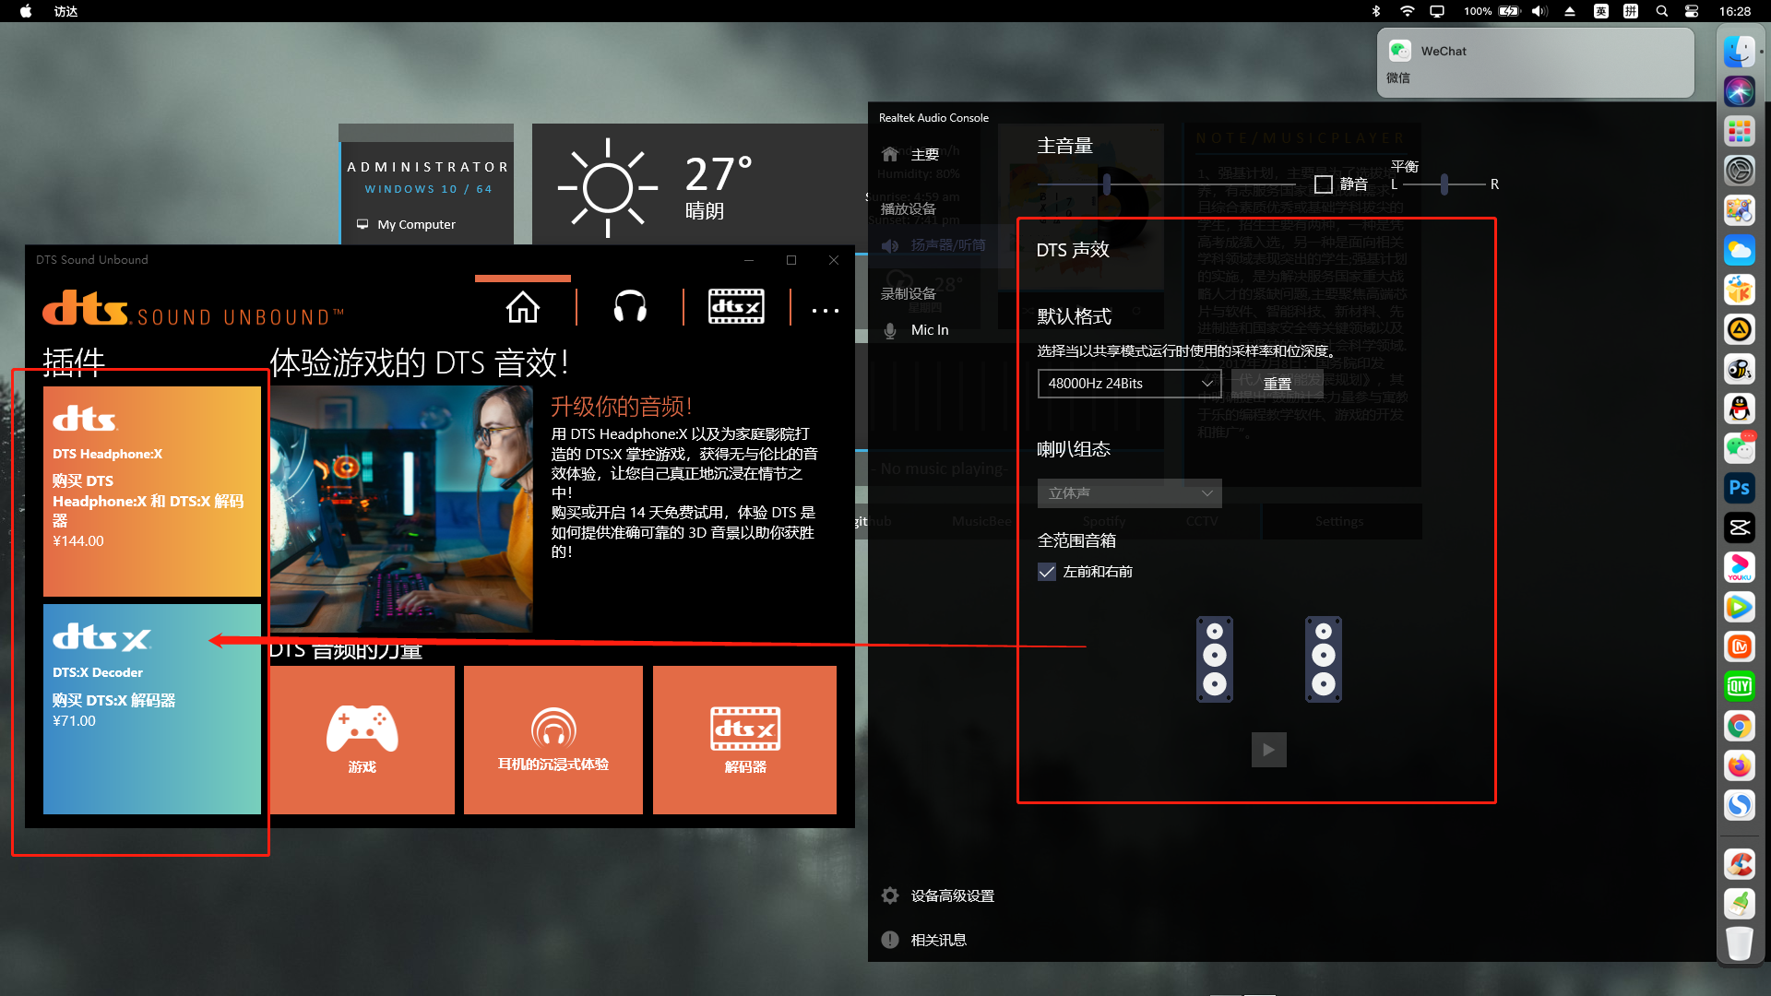The image size is (1771, 996).
Task: Toggle the 左前和右前 checkbox
Action: [x=1047, y=572]
